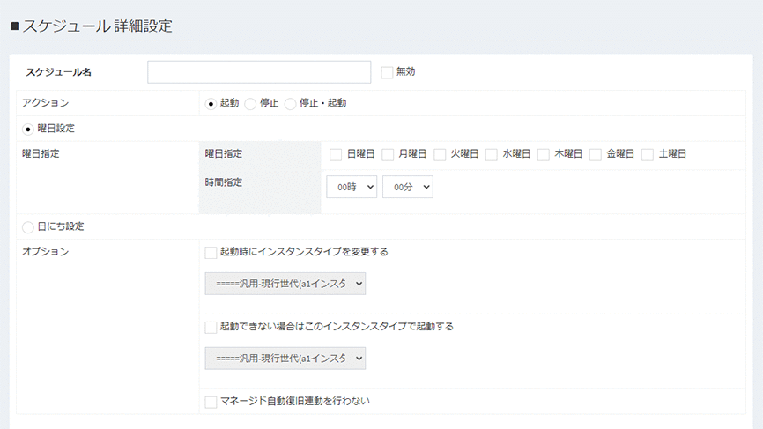Choose the 曜日設定 radio option
763x429 pixels.
(x=27, y=129)
